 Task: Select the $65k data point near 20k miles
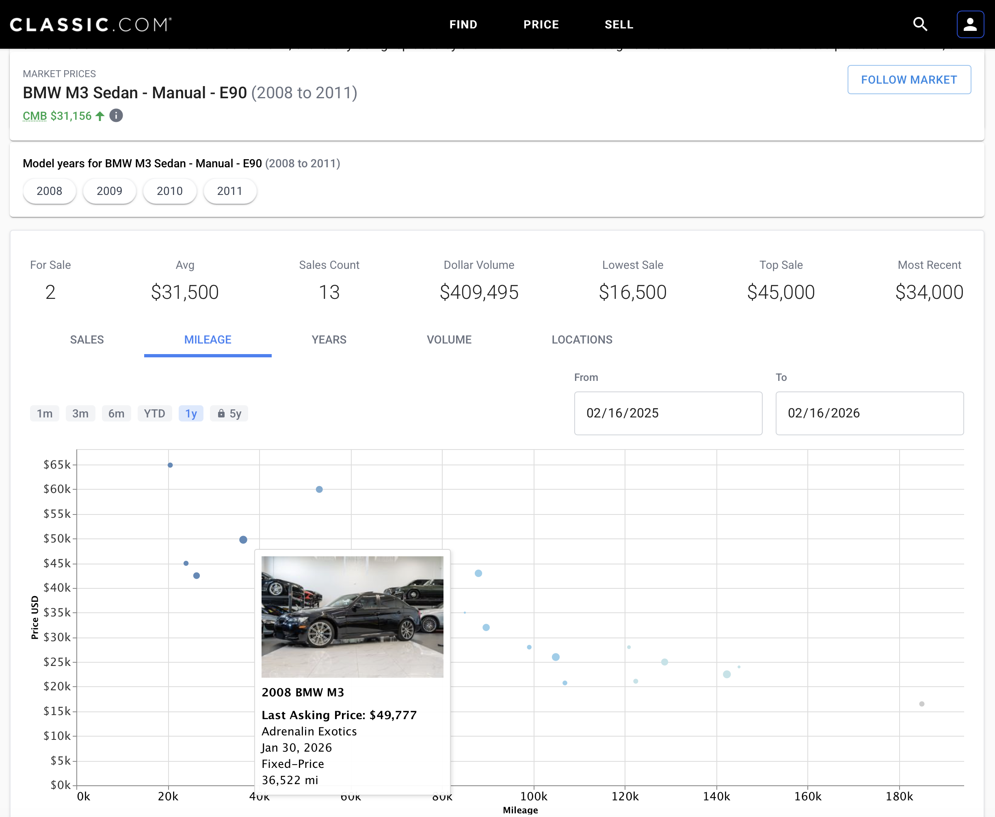coord(171,465)
